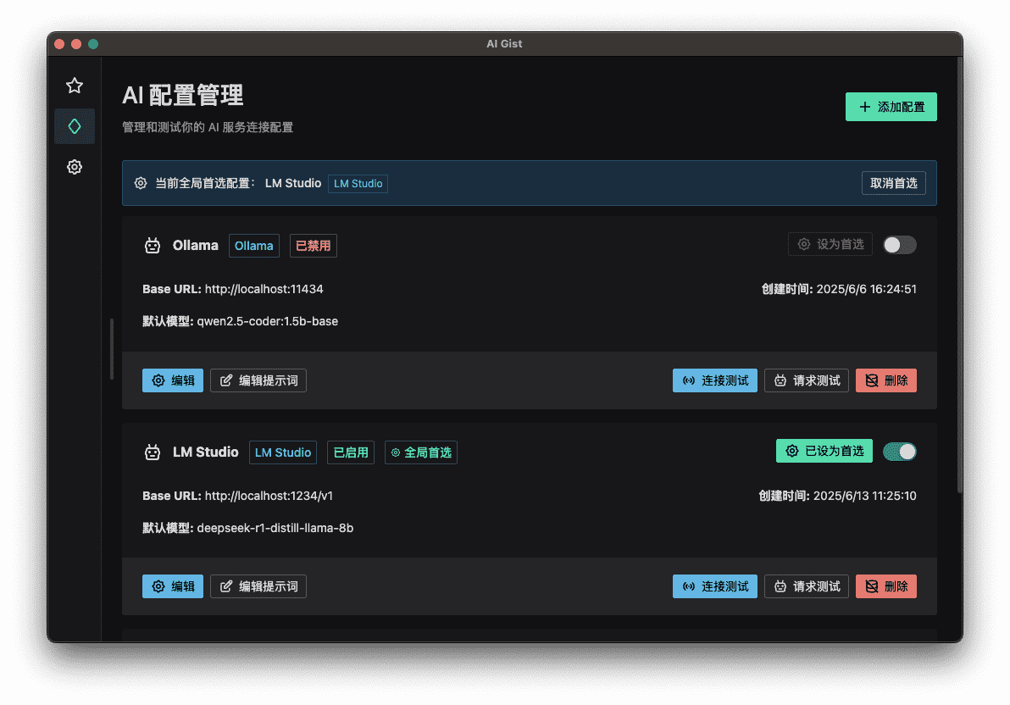
Task: Click the 全局首选 tag
Action: tap(421, 452)
